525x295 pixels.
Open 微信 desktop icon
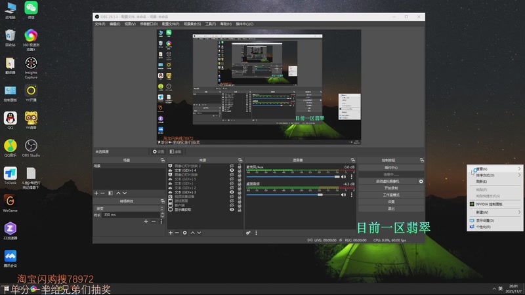(x=31, y=10)
